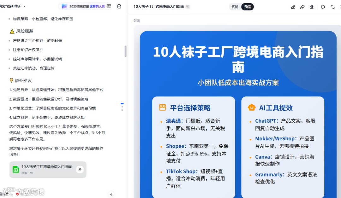Click the V1 version badge in header
This screenshot has width=341, height=198.
188,7
